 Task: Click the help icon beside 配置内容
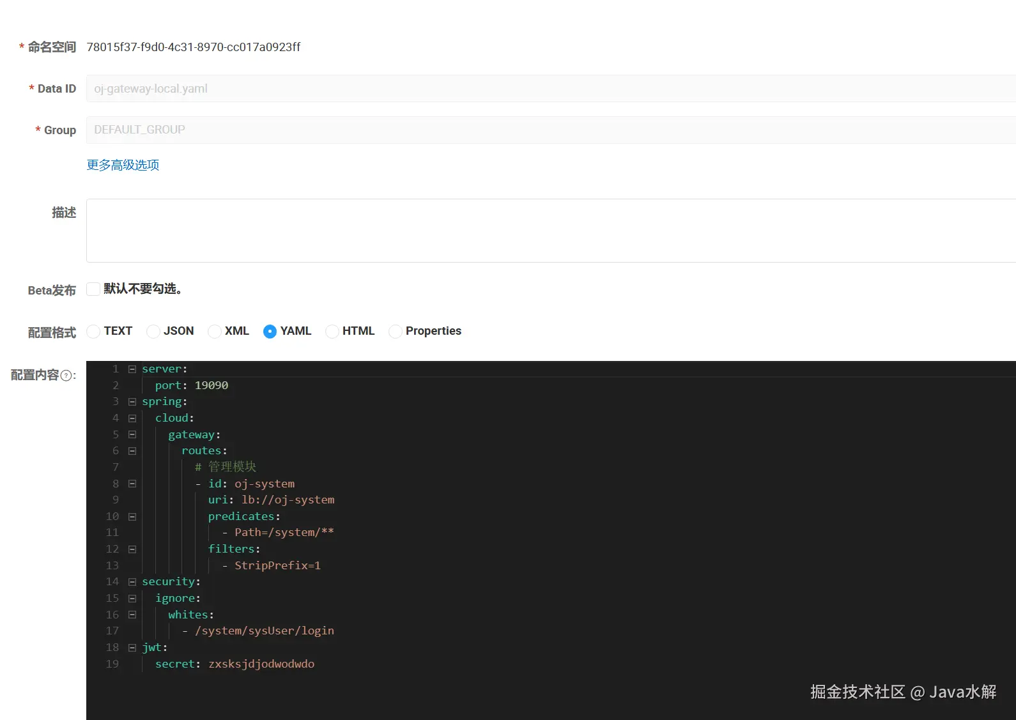coord(66,376)
